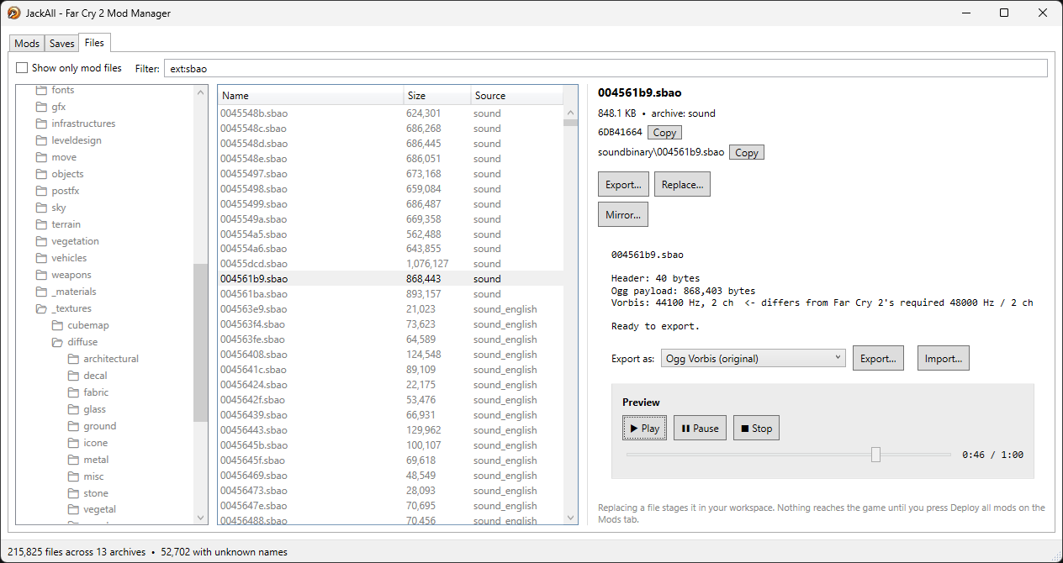The height and width of the screenshot is (563, 1063).
Task: Select the _textures folder icon
Action: [x=41, y=308]
